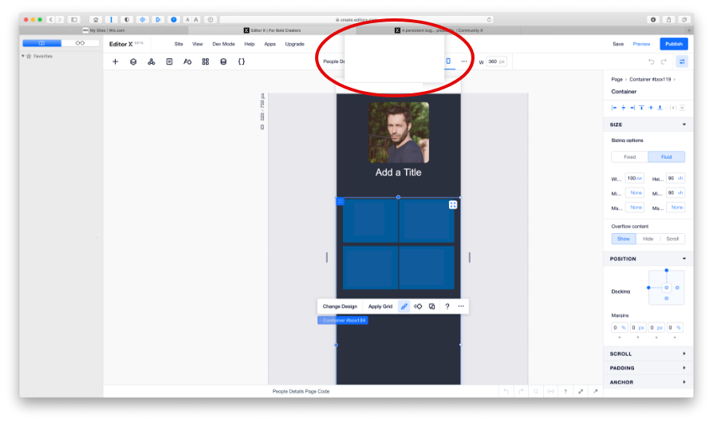Align selection to the left edge

614,108
